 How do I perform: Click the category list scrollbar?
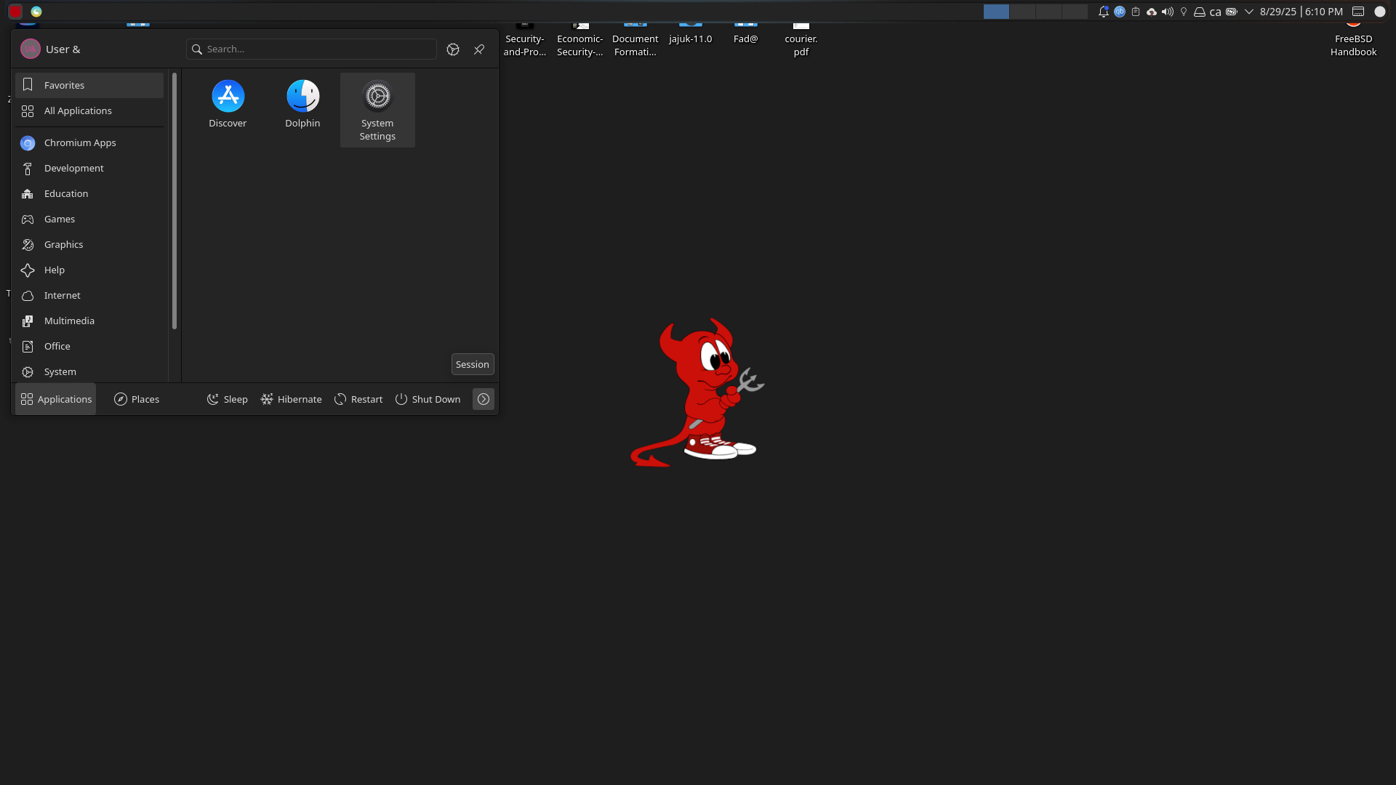click(x=174, y=201)
